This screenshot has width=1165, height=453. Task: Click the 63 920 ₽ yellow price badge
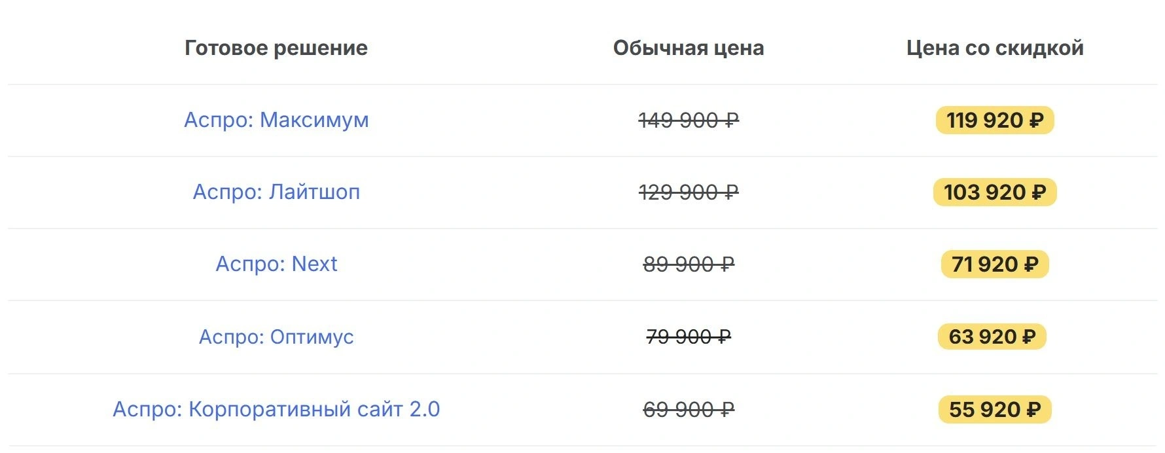click(x=992, y=336)
